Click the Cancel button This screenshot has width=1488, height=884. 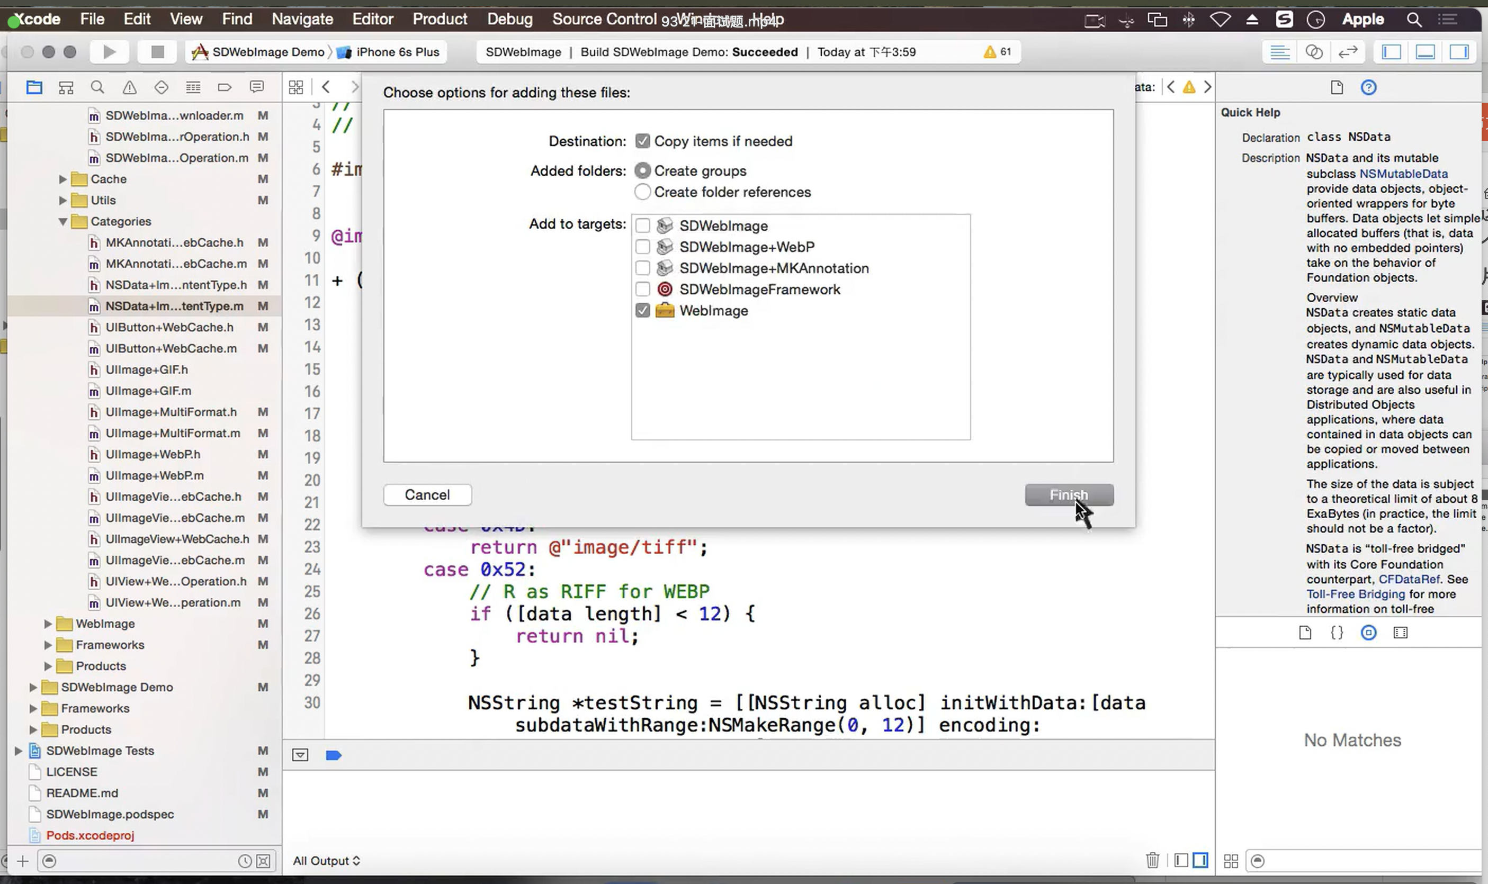pyautogui.click(x=427, y=494)
